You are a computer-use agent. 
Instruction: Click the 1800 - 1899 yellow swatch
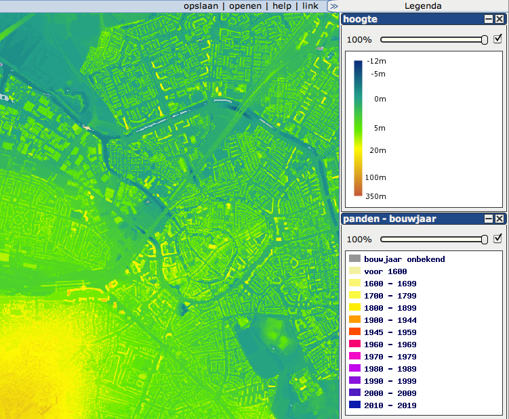pyautogui.click(x=354, y=307)
